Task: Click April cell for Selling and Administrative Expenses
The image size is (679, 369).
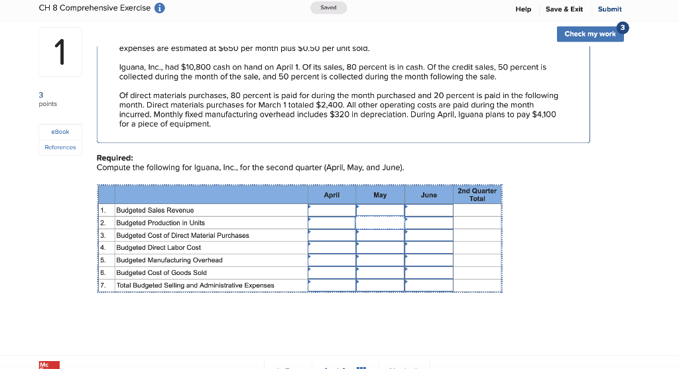Action: point(332,286)
